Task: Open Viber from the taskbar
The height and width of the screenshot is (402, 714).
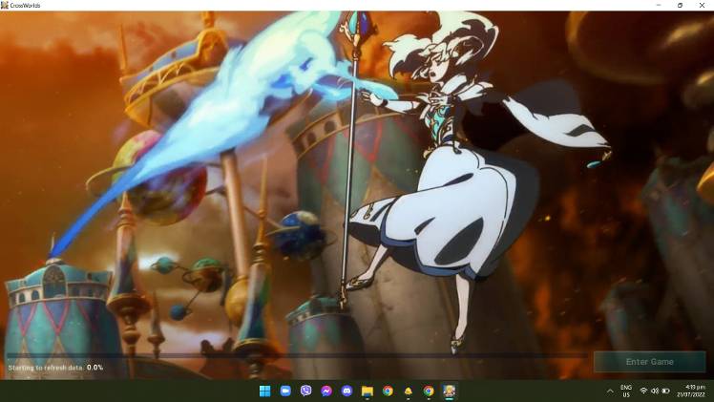Action: click(x=305, y=391)
